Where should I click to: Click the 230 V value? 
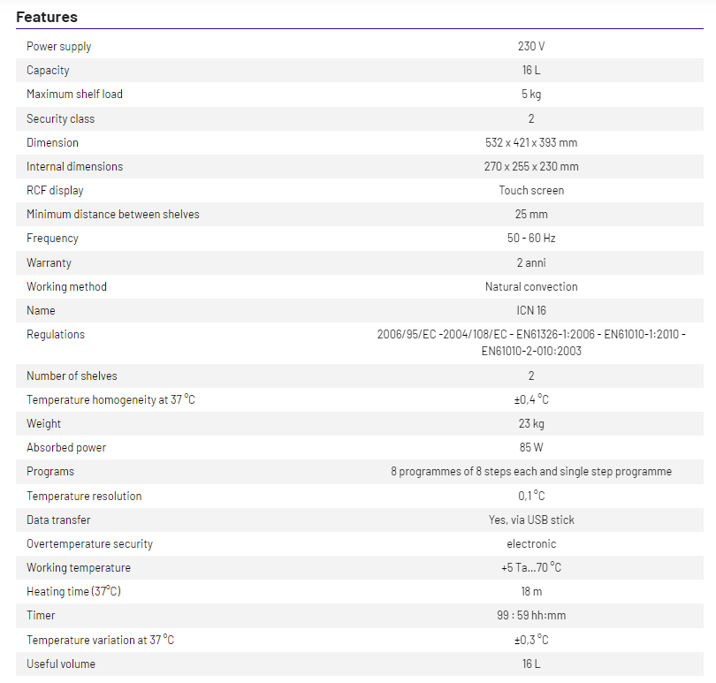click(531, 46)
